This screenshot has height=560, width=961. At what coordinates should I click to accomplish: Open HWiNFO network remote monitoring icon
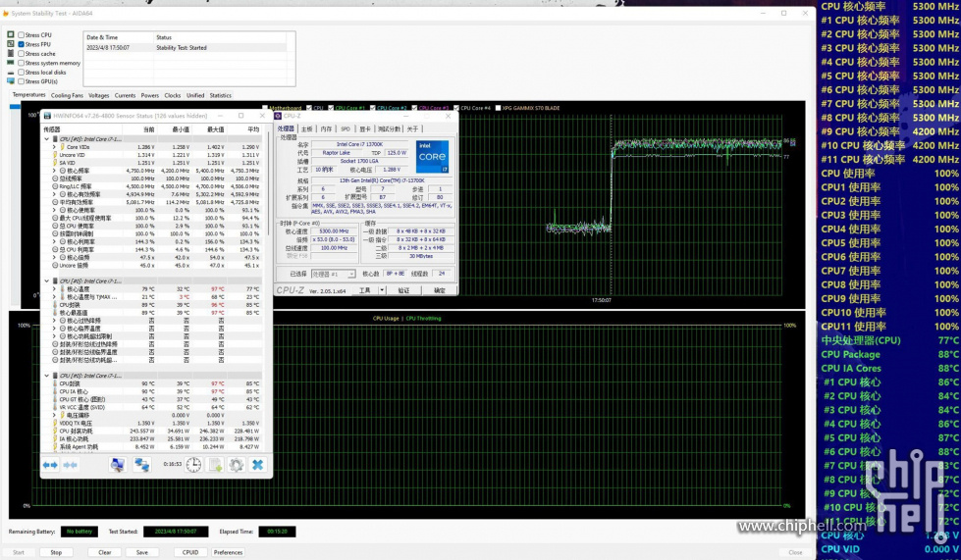[141, 465]
